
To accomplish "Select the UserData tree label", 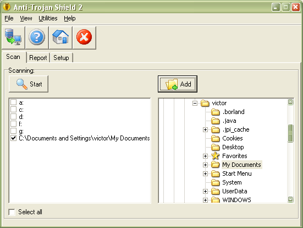I will point(235,191).
